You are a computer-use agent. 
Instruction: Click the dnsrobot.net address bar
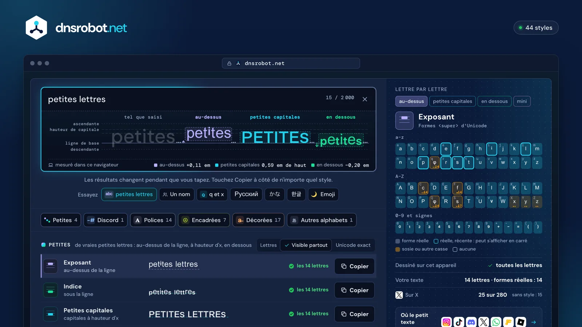291,63
